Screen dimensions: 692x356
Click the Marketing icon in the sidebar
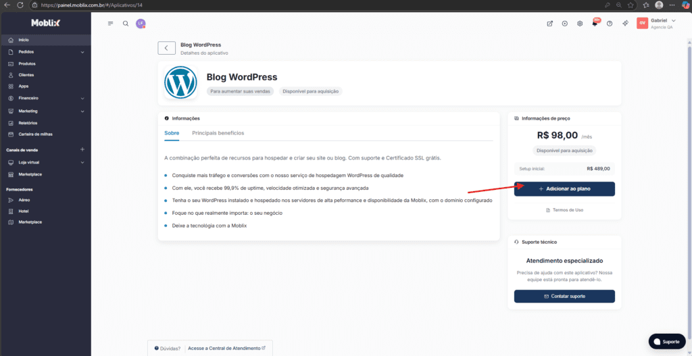coord(11,111)
